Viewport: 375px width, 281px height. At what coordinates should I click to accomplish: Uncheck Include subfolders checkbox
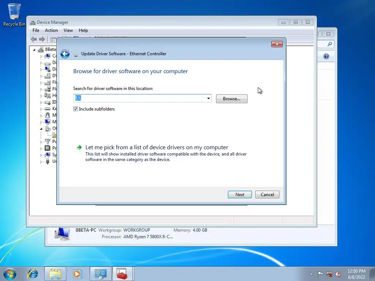pyautogui.click(x=75, y=109)
